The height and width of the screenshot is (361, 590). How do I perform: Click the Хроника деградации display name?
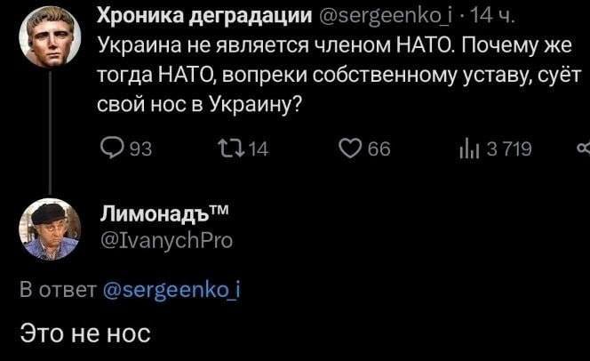coord(203,16)
